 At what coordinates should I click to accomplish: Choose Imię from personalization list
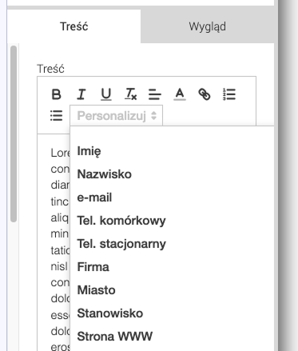89,151
